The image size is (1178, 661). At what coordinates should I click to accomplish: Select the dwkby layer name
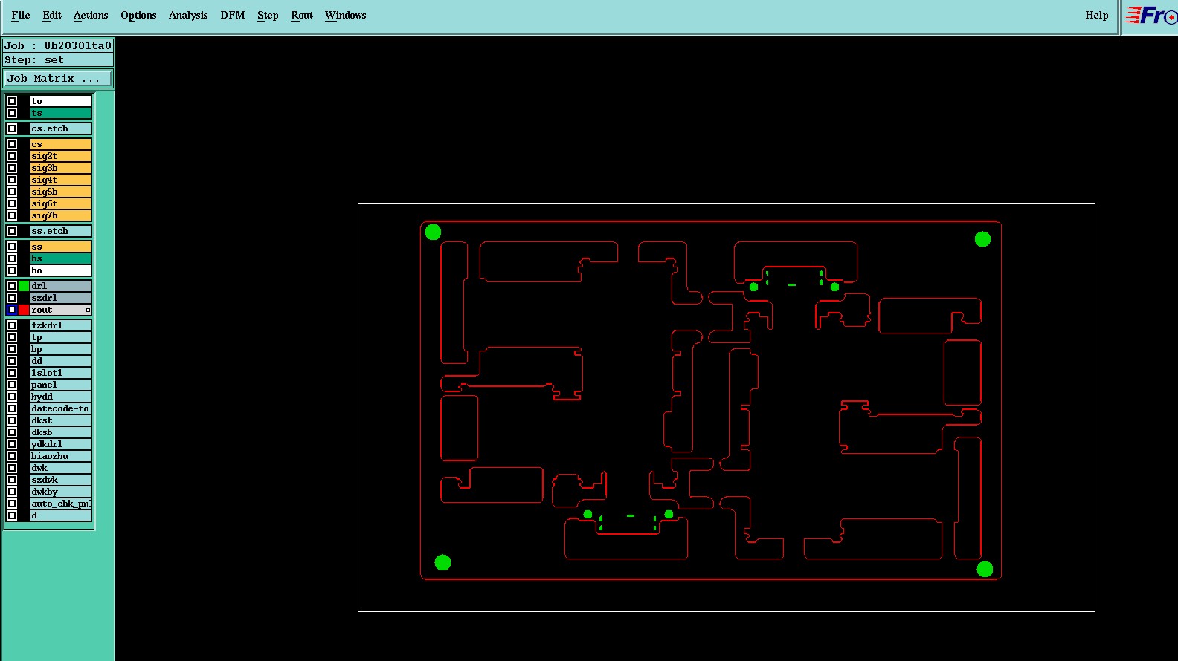(61, 492)
